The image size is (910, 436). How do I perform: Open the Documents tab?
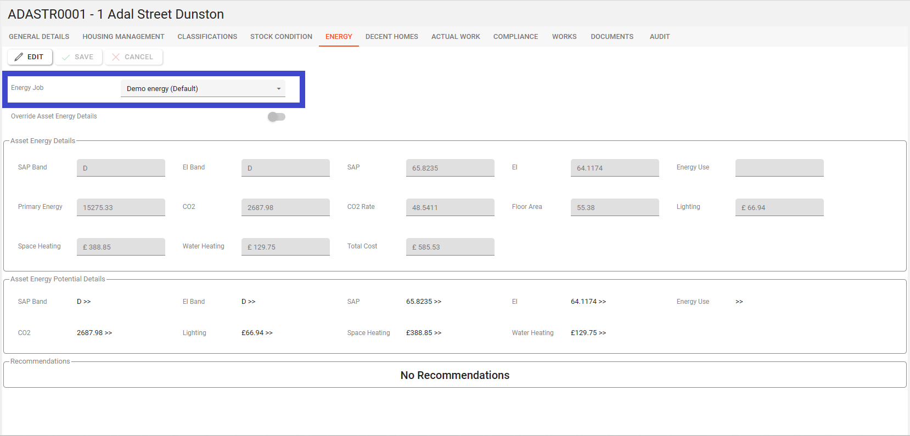pyautogui.click(x=612, y=37)
